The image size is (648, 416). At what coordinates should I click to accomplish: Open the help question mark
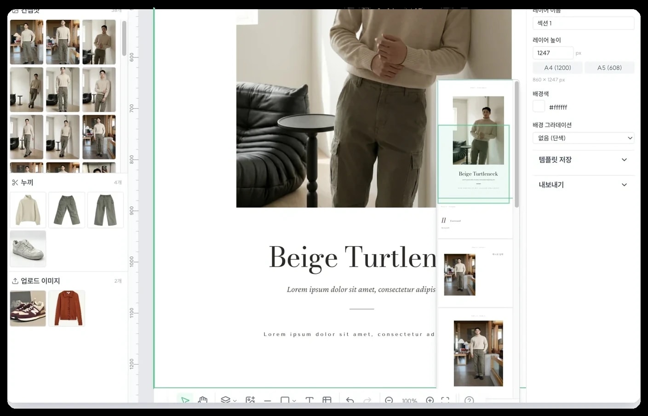[x=469, y=400]
